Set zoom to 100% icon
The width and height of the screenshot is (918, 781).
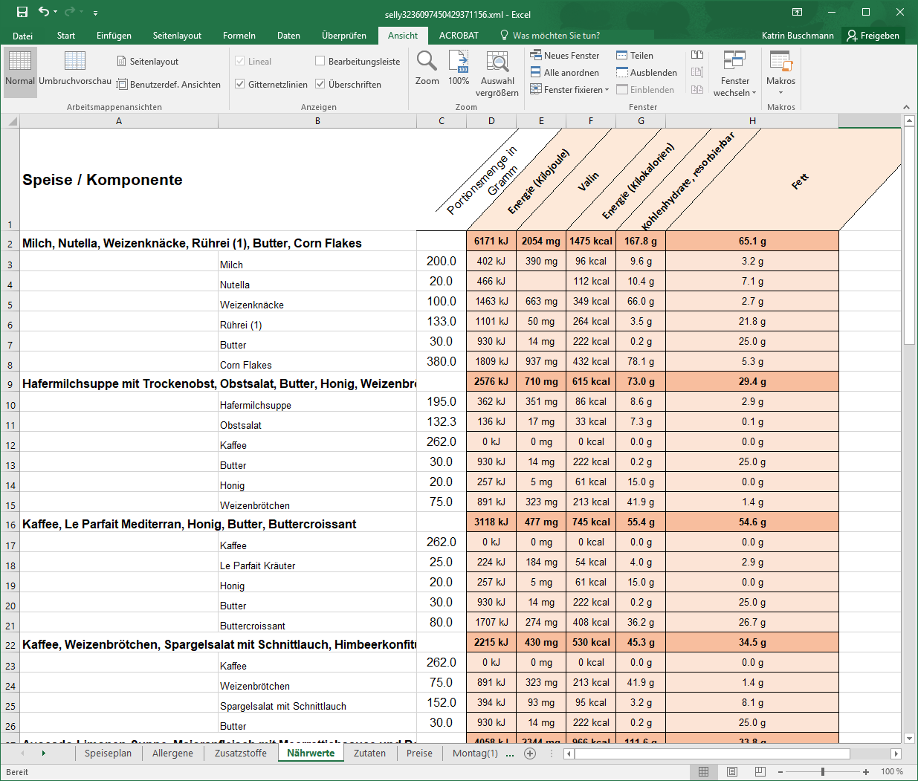pos(459,68)
